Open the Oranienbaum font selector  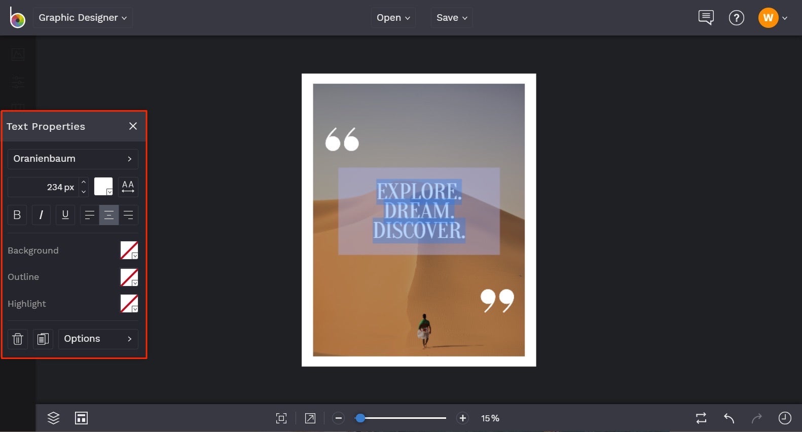coord(72,159)
